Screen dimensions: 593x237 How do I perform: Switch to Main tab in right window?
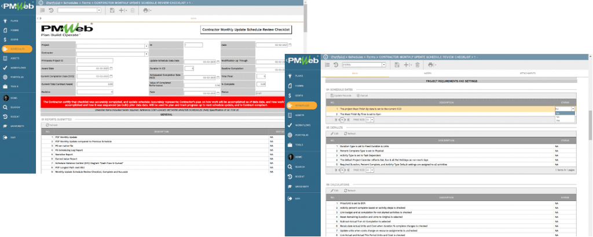tap(355, 73)
